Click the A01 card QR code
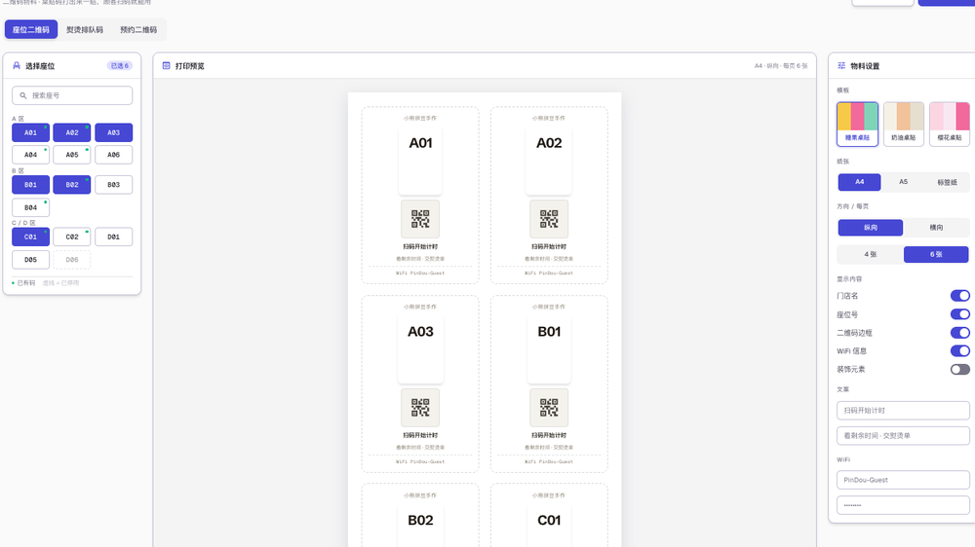Screen dimensions: 975x547 (x=420, y=219)
